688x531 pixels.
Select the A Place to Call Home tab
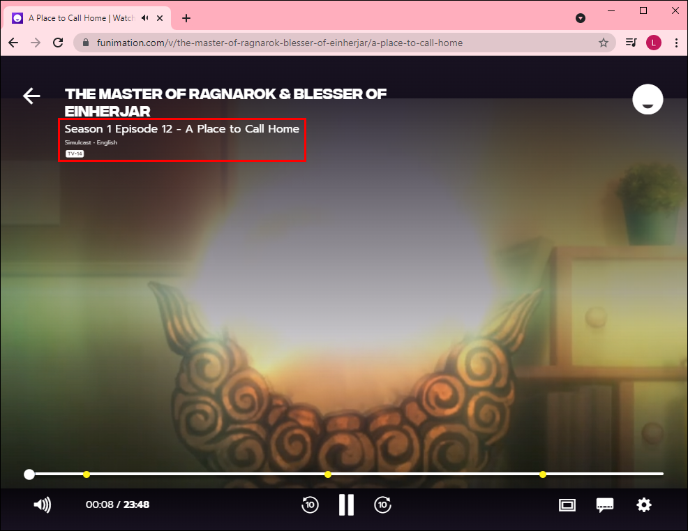87,18
